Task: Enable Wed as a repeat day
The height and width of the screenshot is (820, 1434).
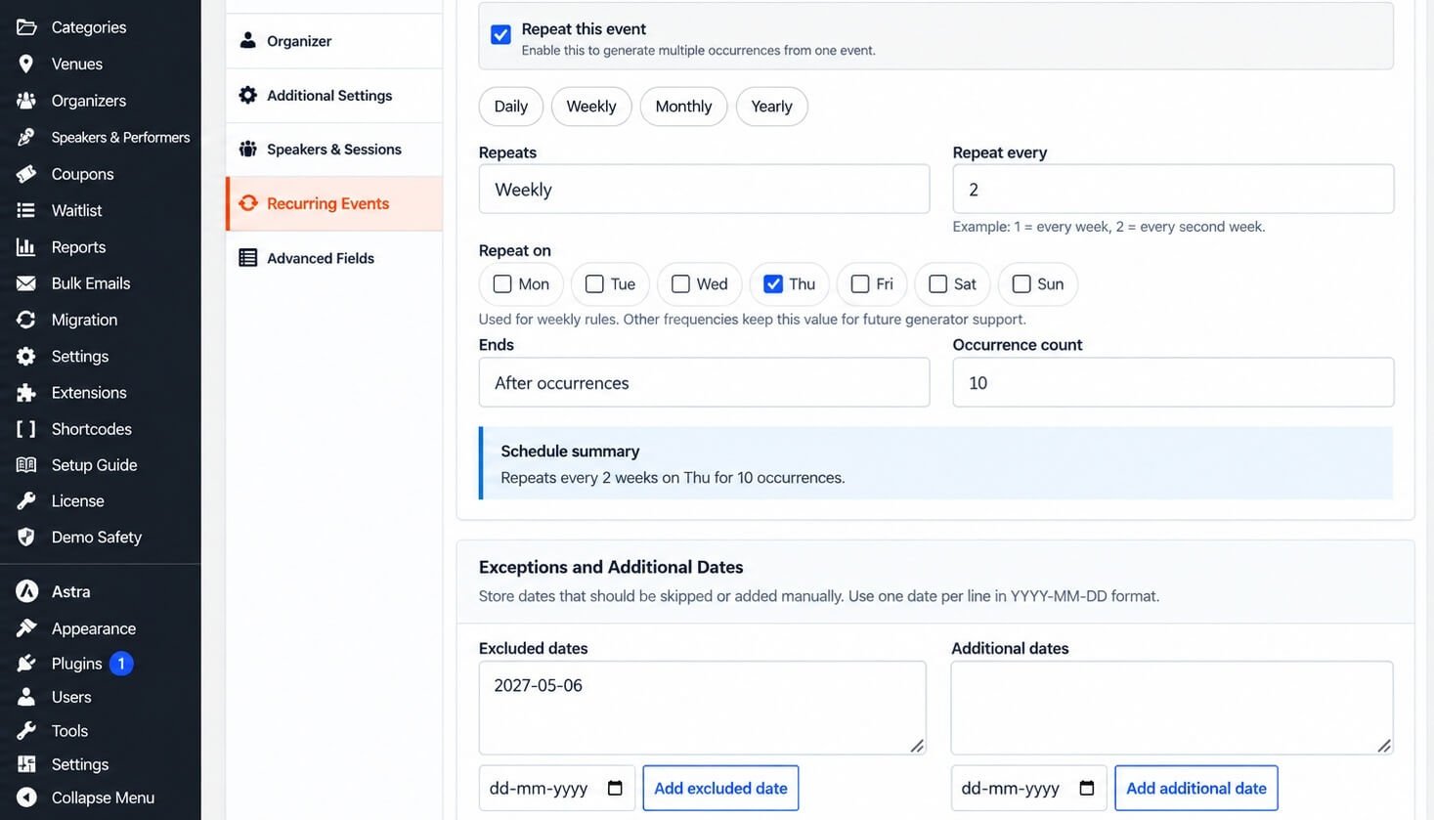Action: click(x=680, y=284)
